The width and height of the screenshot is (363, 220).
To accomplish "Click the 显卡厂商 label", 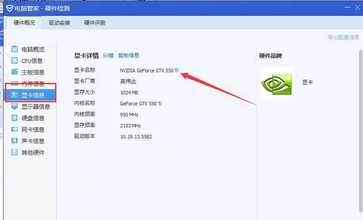I will [85, 81].
